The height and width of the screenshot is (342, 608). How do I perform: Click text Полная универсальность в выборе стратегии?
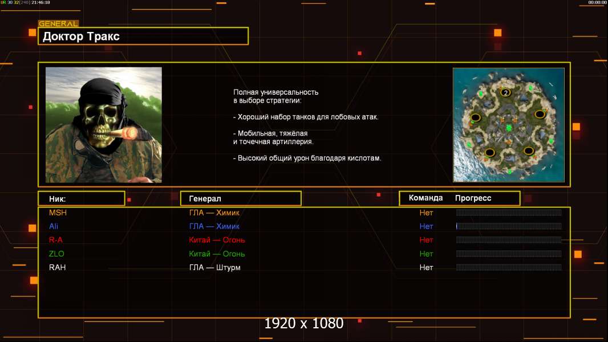275,96
